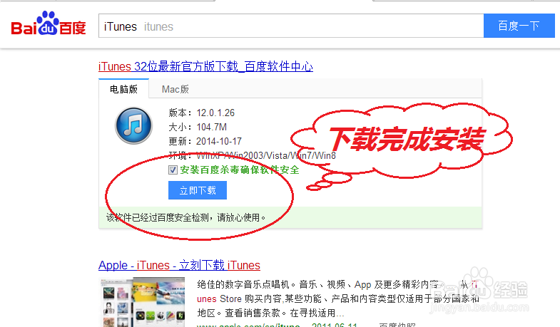Screen dimensions: 560x327
Task: Click the 百度一下 search button
Action: pos(519,26)
